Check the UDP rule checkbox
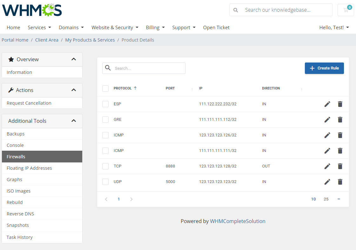The width and height of the screenshot is (356, 250). [x=105, y=181]
